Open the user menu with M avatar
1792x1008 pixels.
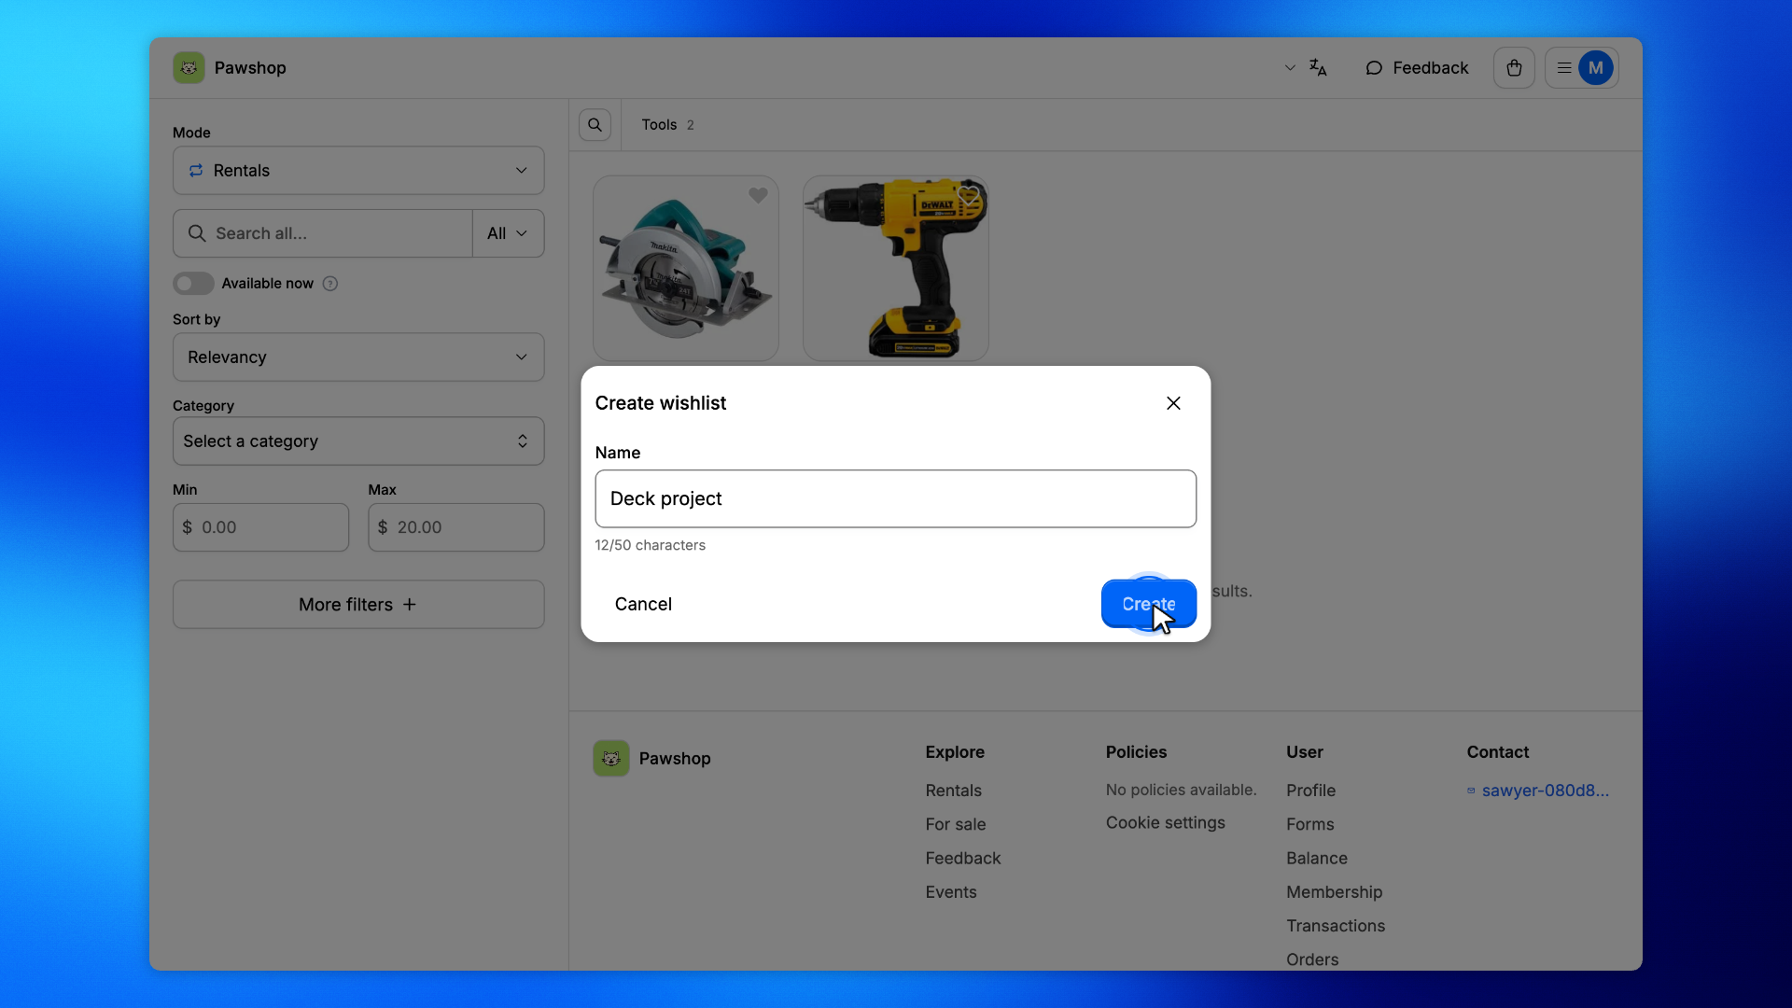pos(1582,68)
